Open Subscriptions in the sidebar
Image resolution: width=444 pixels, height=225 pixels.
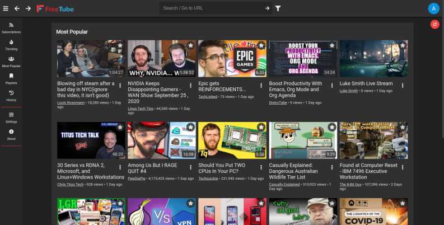tap(11, 29)
